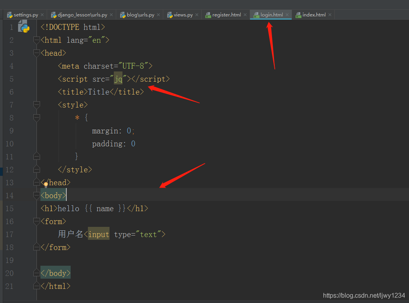Select the login.html tab
409x303 pixels.
point(272,15)
